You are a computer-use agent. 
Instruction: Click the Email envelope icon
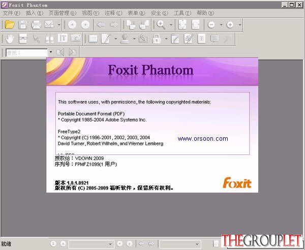click(x=49, y=25)
